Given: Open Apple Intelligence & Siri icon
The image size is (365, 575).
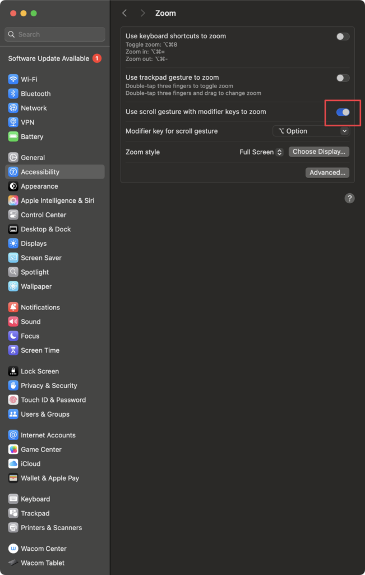Looking at the screenshot, I should click(x=13, y=200).
